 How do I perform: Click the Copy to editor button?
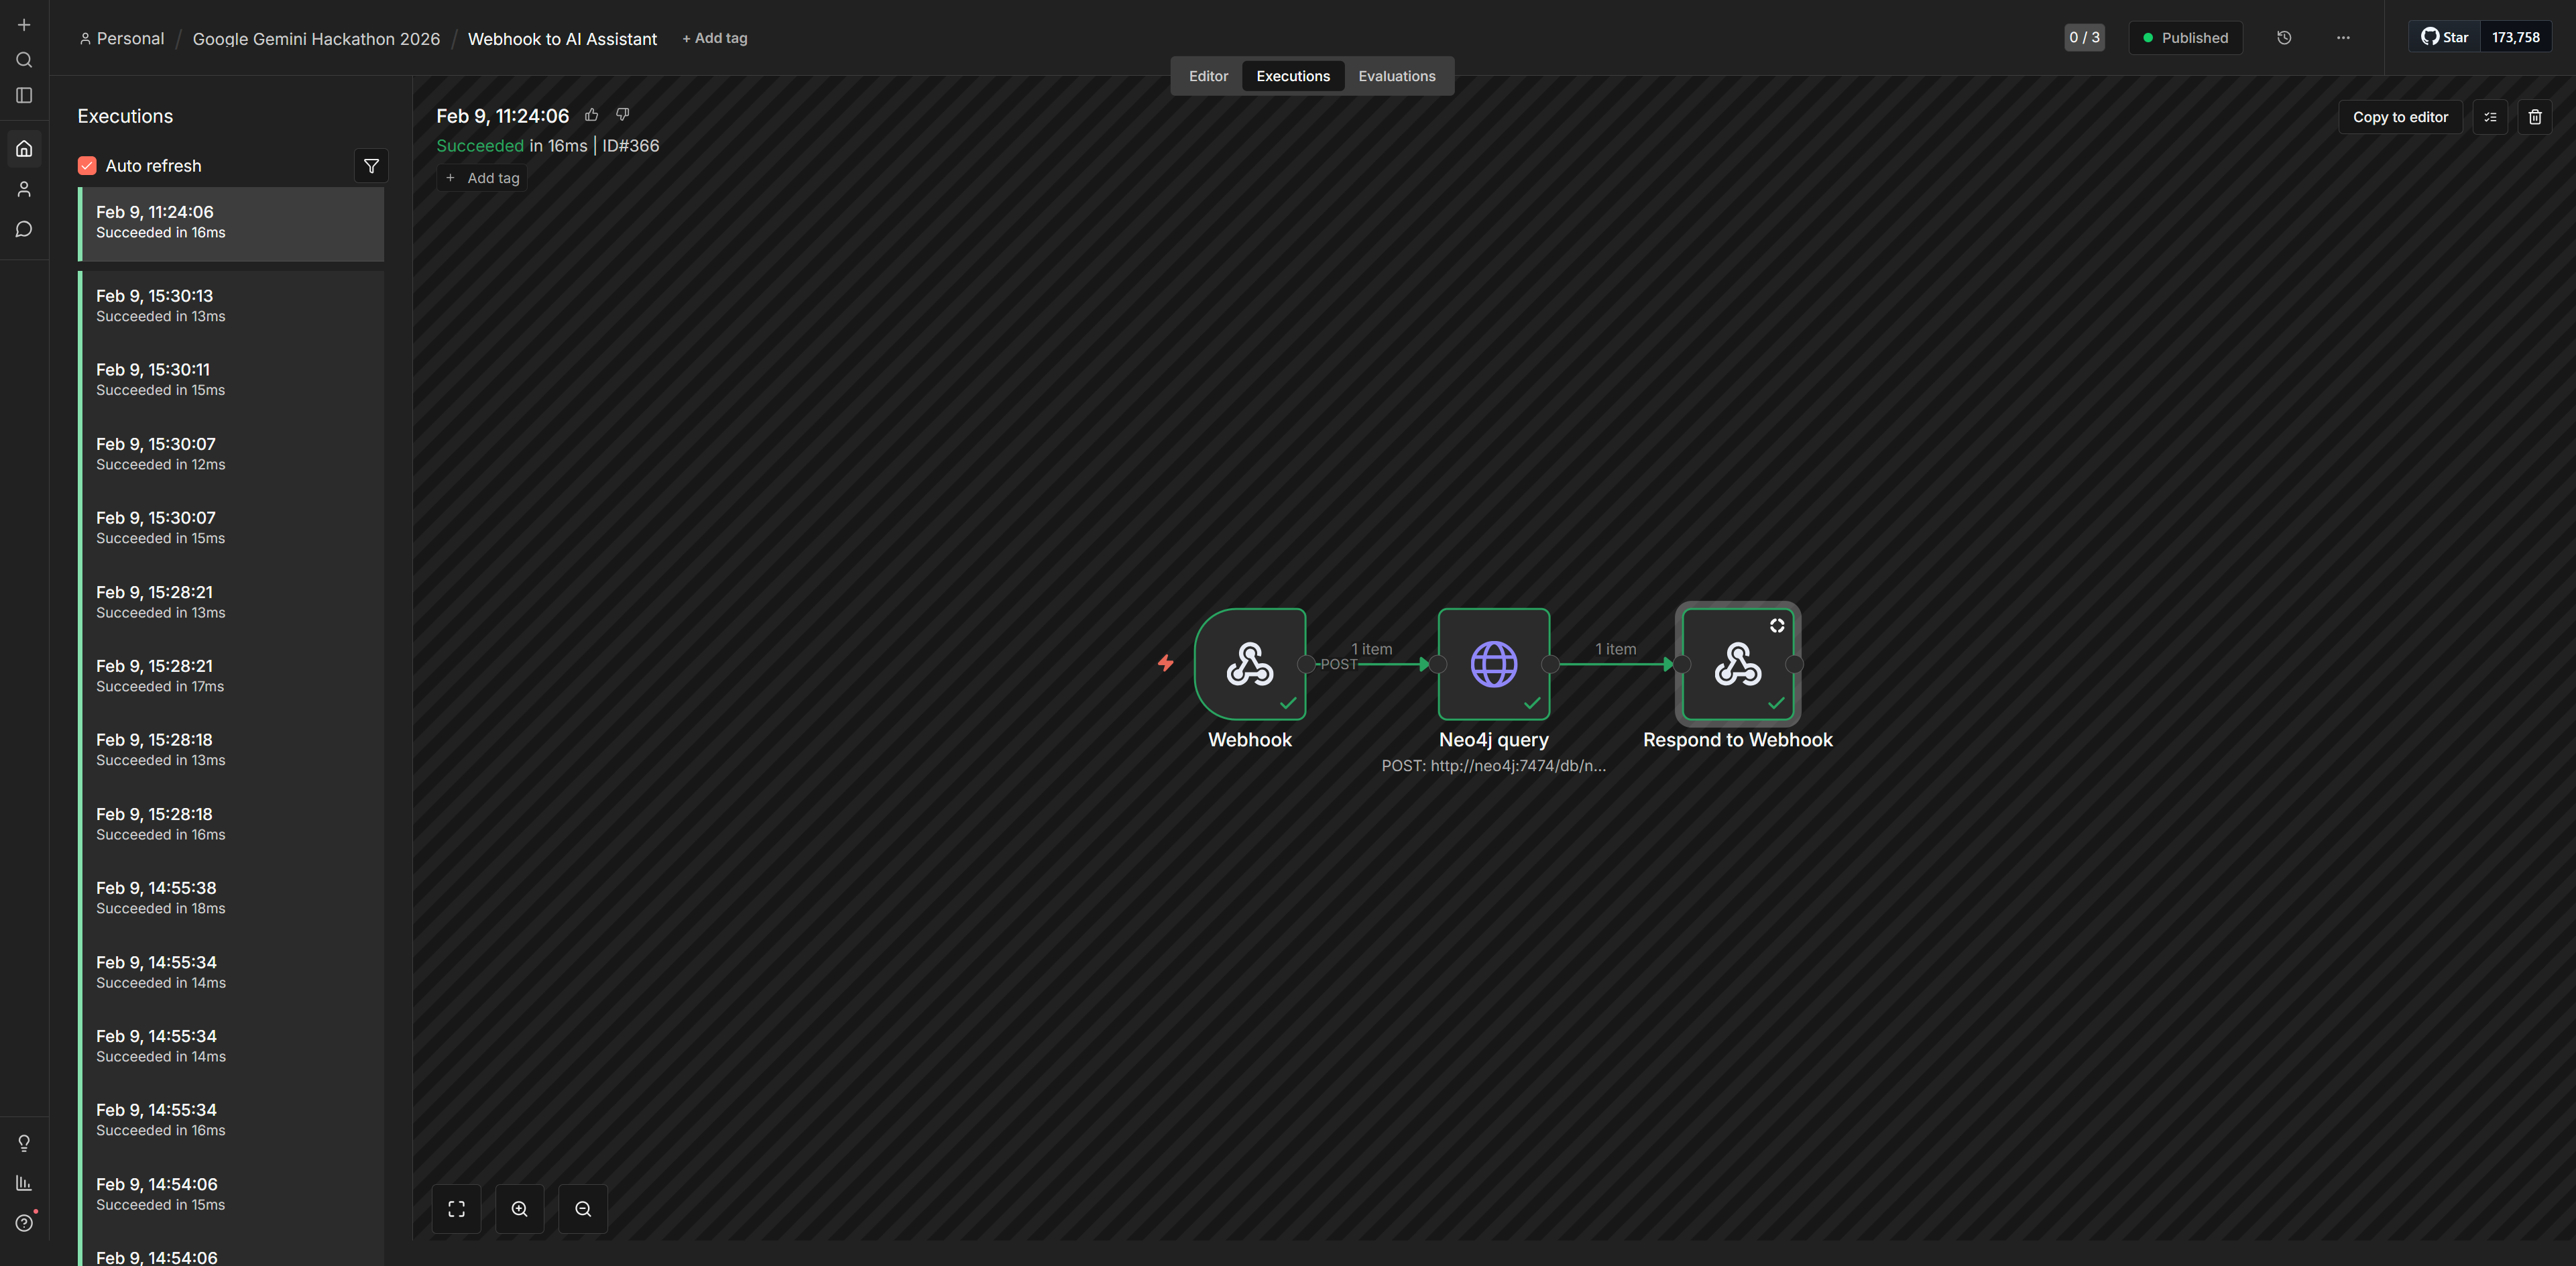(x=2399, y=117)
